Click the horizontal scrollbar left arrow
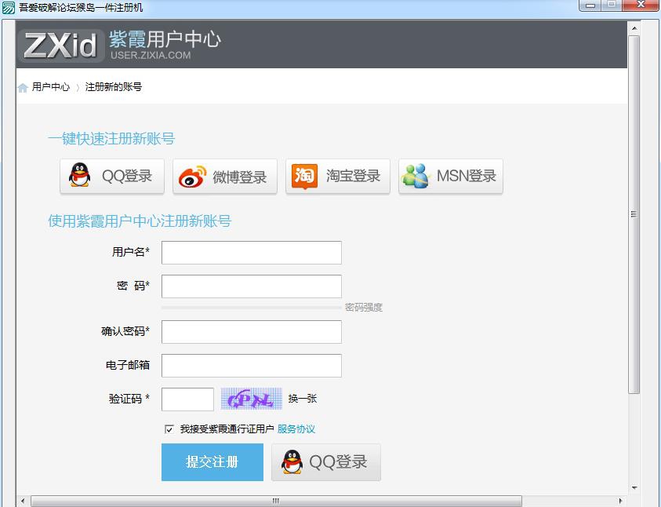Image resolution: width=661 pixels, height=507 pixels. (x=23, y=501)
